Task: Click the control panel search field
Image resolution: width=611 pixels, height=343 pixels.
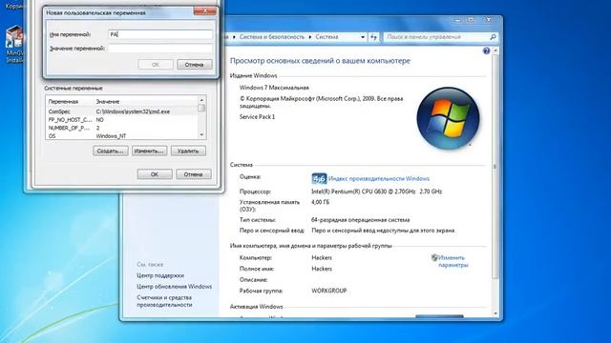Action: [435, 37]
